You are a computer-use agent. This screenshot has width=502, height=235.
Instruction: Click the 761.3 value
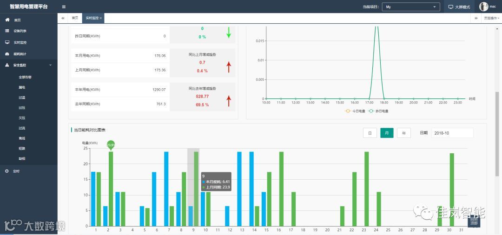click(161, 104)
